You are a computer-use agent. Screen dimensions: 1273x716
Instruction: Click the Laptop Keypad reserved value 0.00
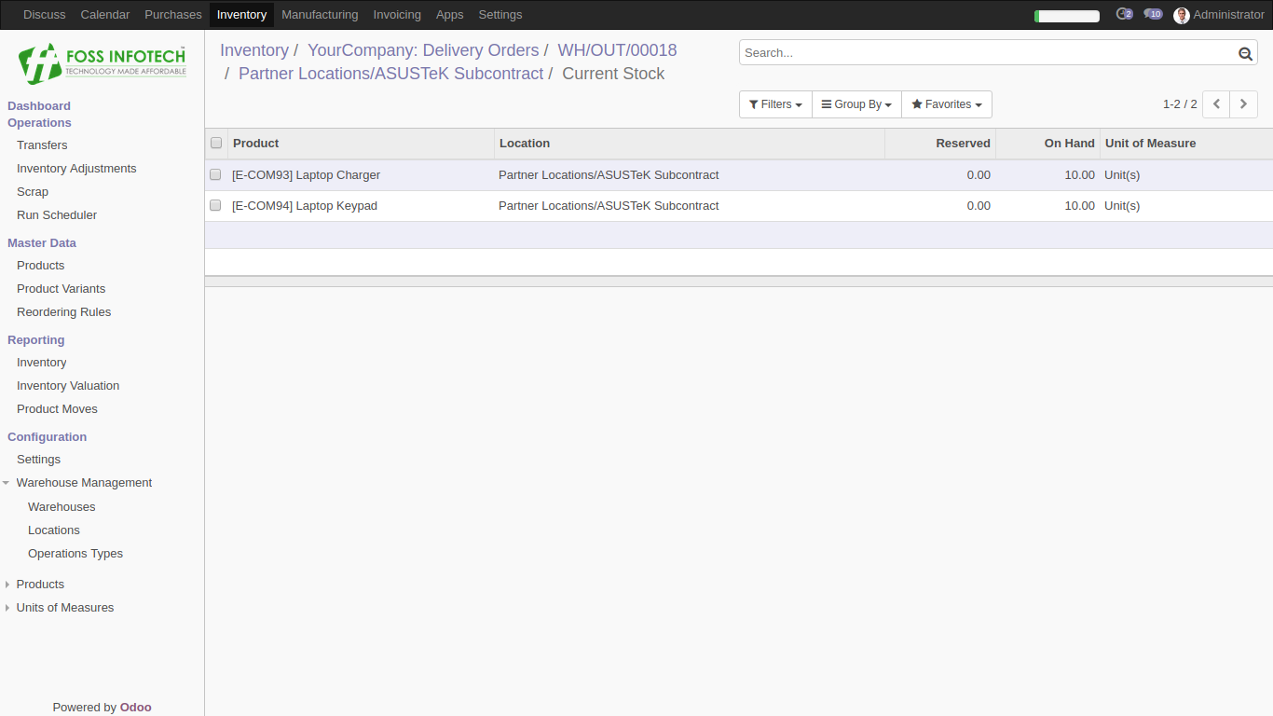[979, 206]
